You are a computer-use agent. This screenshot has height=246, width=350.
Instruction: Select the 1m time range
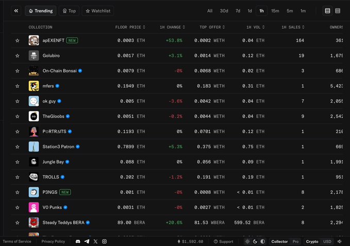[x=303, y=11]
